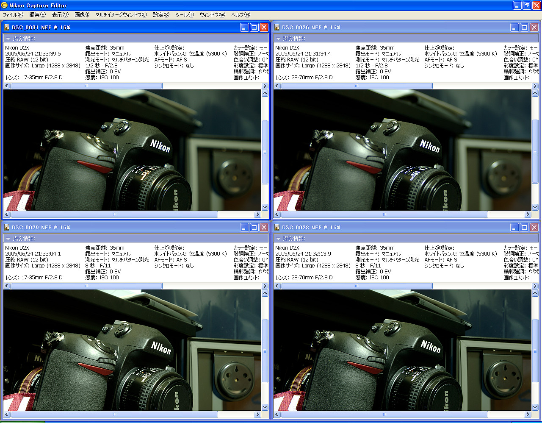The width and height of the screenshot is (542, 423).
Task: Click bottom horizontal scrollbar thumb in DSC_0029.NEF
Action: pyautogui.click(x=114, y=415)
